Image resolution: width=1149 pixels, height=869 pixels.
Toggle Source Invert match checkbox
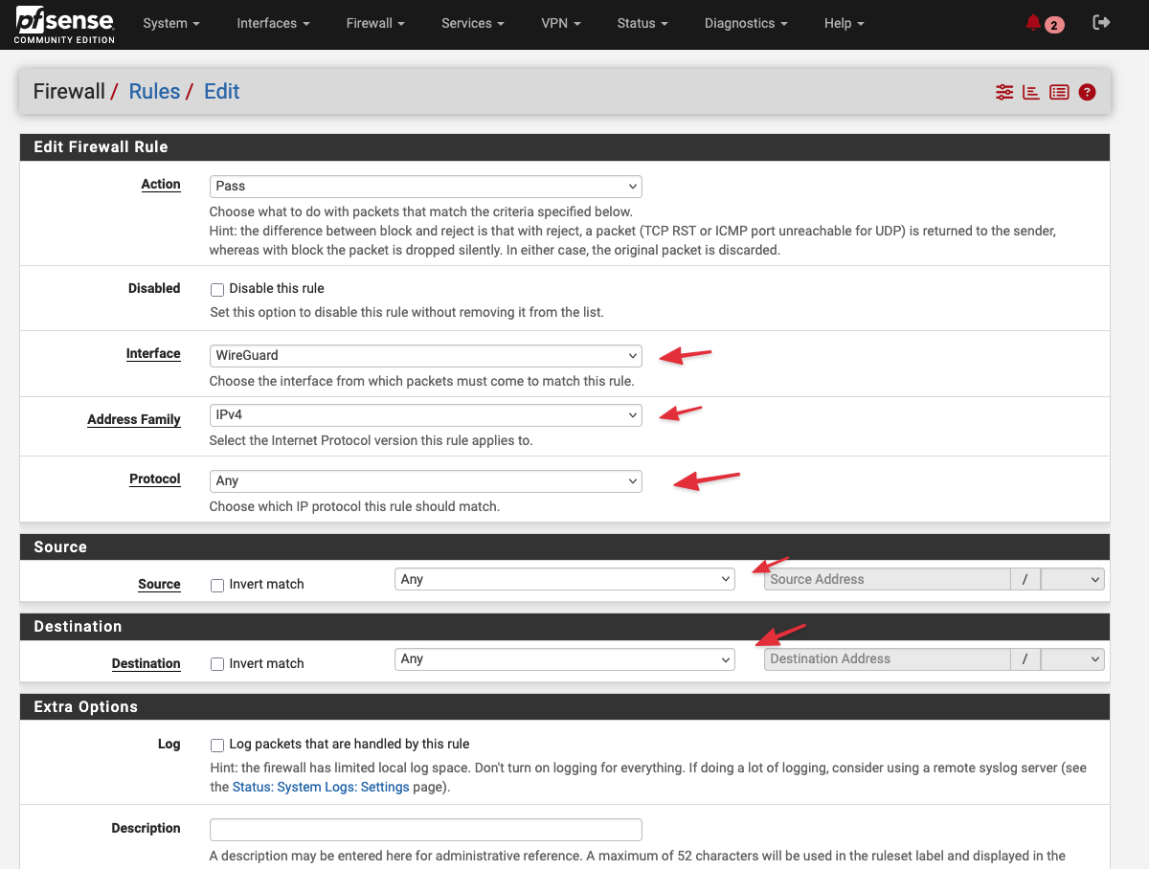tap(217, 585)
